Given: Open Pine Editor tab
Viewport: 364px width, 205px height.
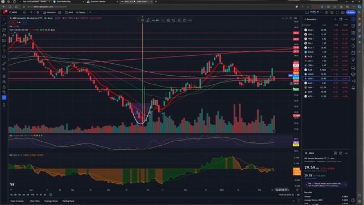Looking at the screenshot, I should tap(35, 201).
